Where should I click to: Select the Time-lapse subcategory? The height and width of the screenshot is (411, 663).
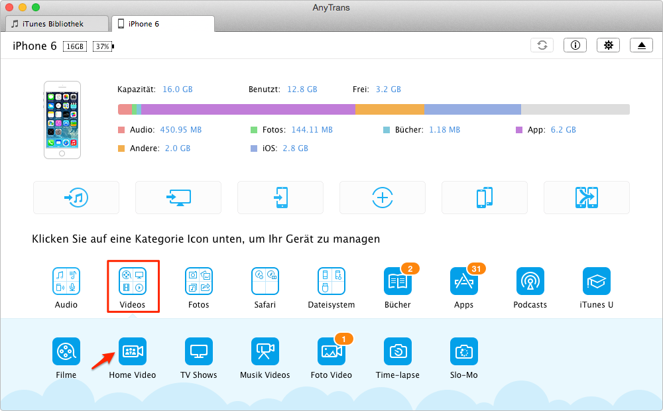pyautogui.click(x=397, y=351)
